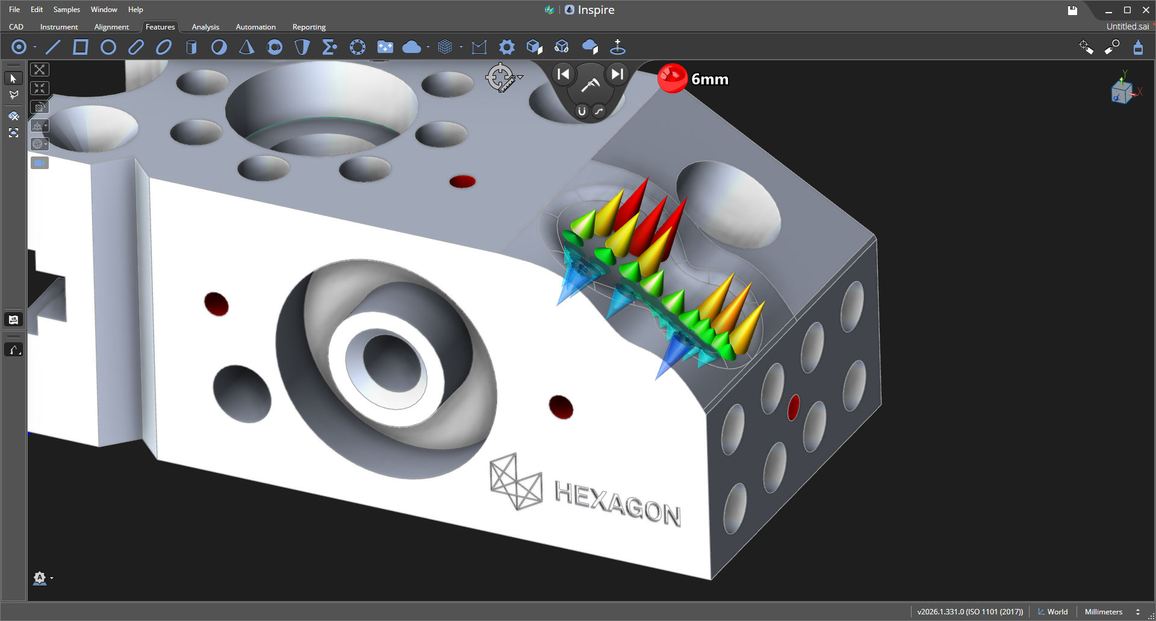
Task: Select the Ellipse feature tool
Action: tap(164, 47)
